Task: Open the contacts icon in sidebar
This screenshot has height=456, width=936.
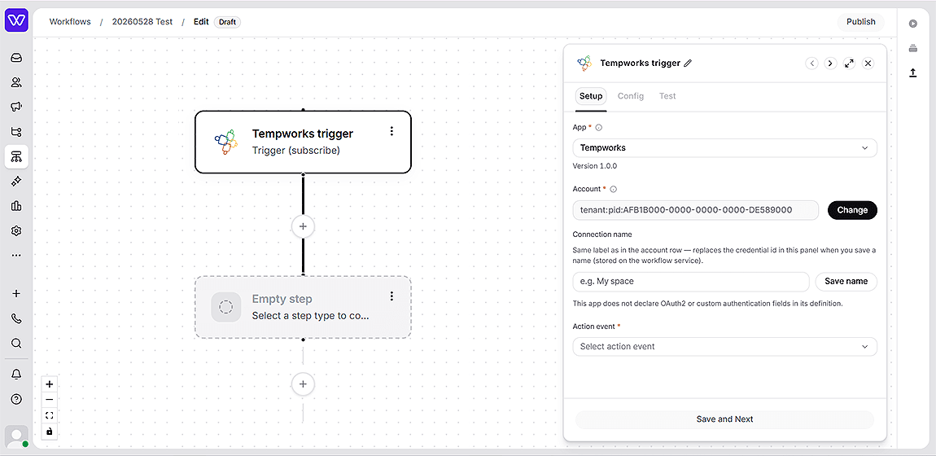Action: [x=16, y=82]
